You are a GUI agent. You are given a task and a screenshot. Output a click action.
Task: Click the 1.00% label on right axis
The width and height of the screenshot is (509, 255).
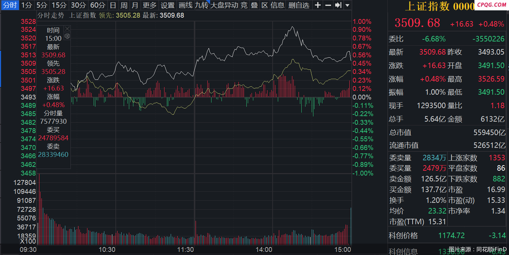[x=362, y=21]
